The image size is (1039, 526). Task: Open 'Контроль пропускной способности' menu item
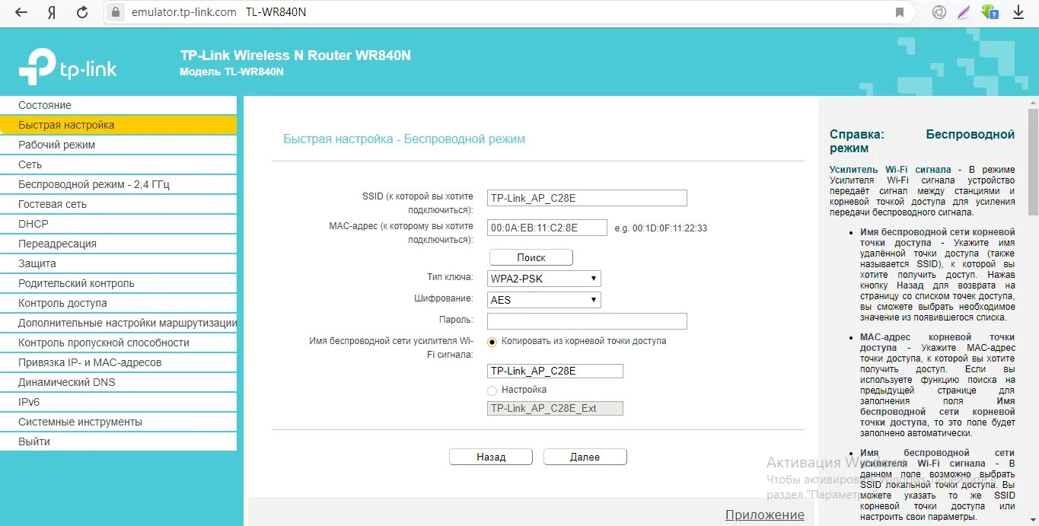[x=118, y=343]
